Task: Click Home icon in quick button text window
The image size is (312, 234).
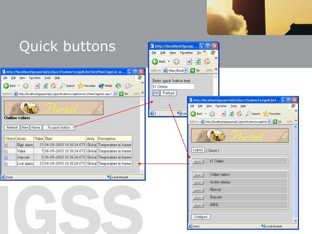Action: pos(207,62)
